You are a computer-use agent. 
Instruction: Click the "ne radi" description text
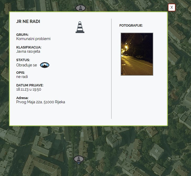point(22,77)
